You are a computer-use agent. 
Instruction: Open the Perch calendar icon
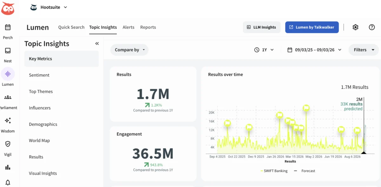click(8, 27)
